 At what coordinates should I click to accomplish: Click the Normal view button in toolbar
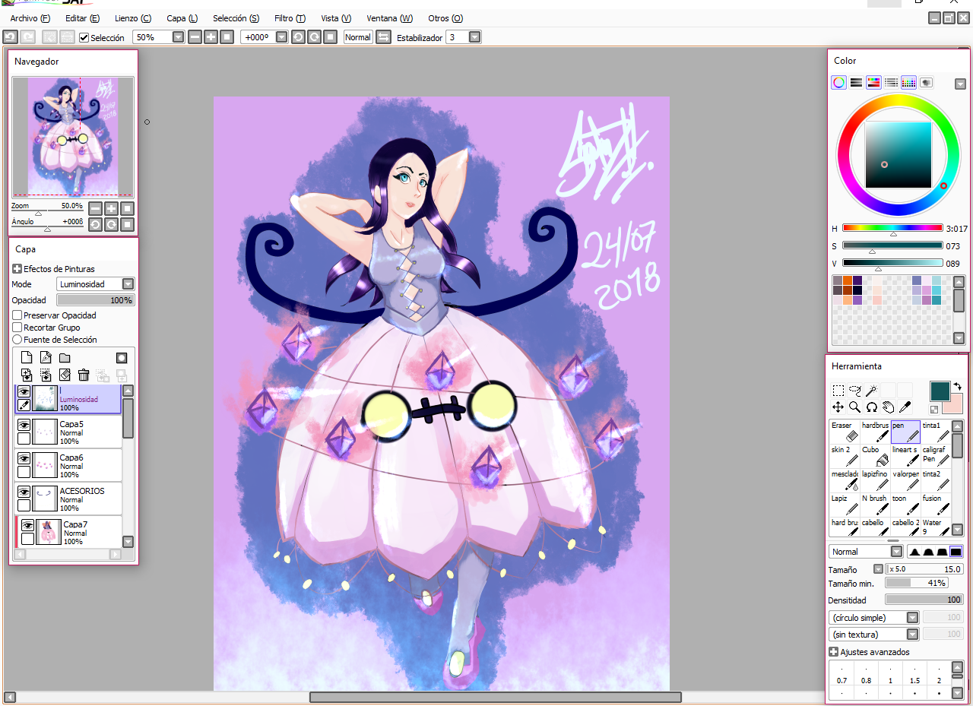(358, 36)
